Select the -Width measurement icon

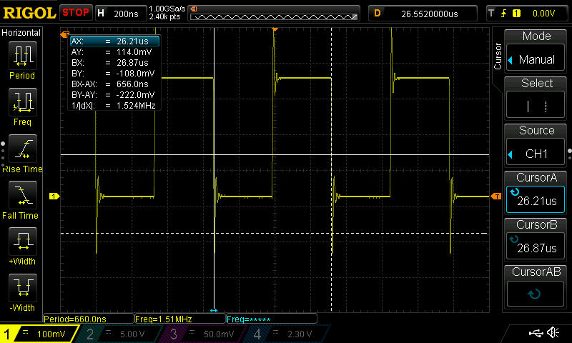click(23, 287)
